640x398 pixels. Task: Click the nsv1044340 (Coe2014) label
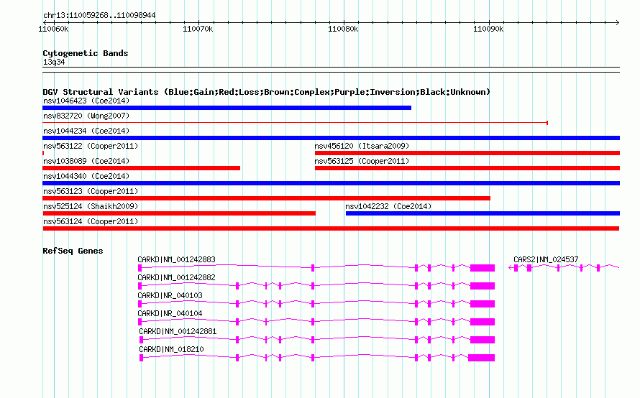click(x=86, y=176)
